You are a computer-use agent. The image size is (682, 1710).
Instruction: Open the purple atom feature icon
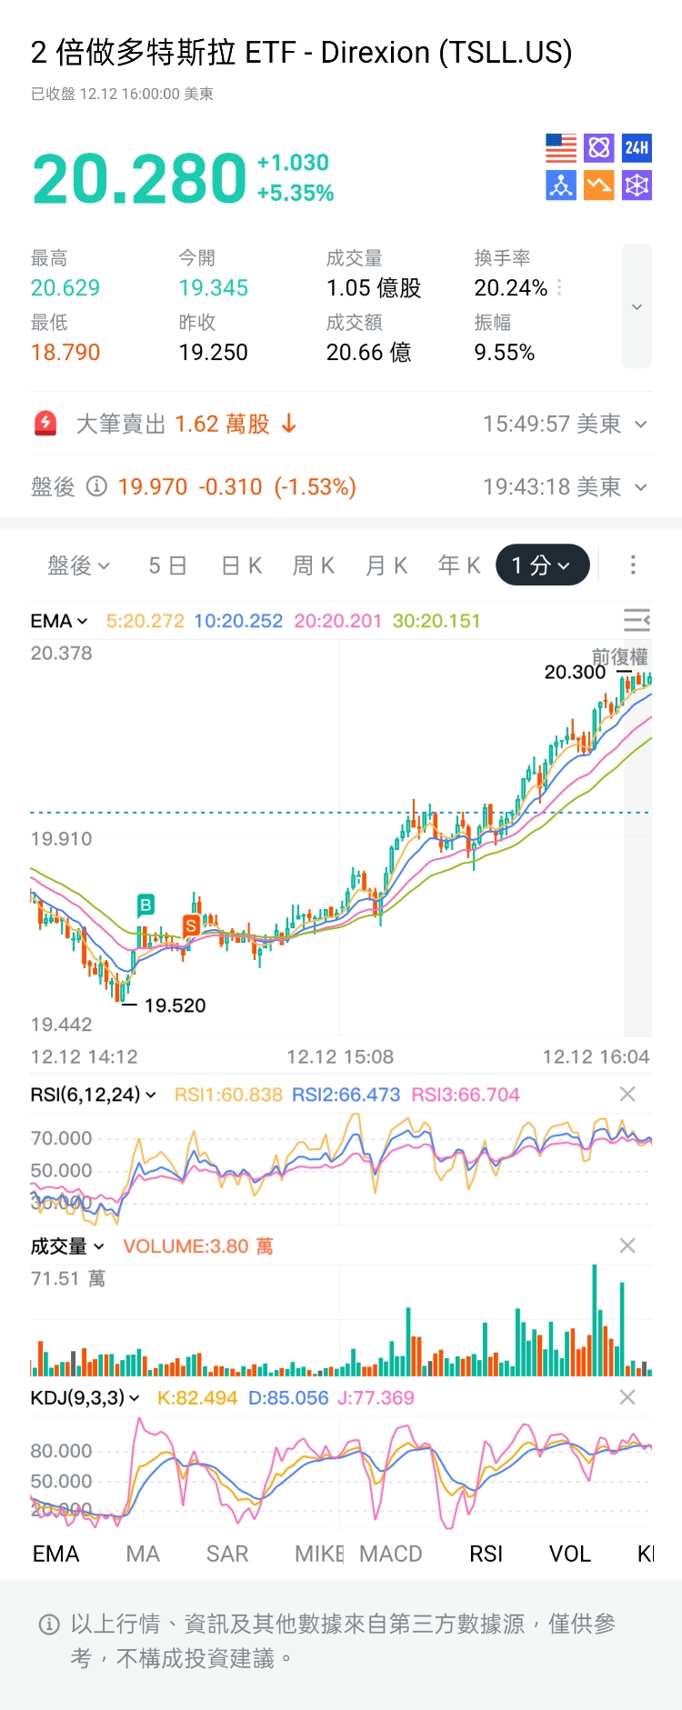coord(598,148)
